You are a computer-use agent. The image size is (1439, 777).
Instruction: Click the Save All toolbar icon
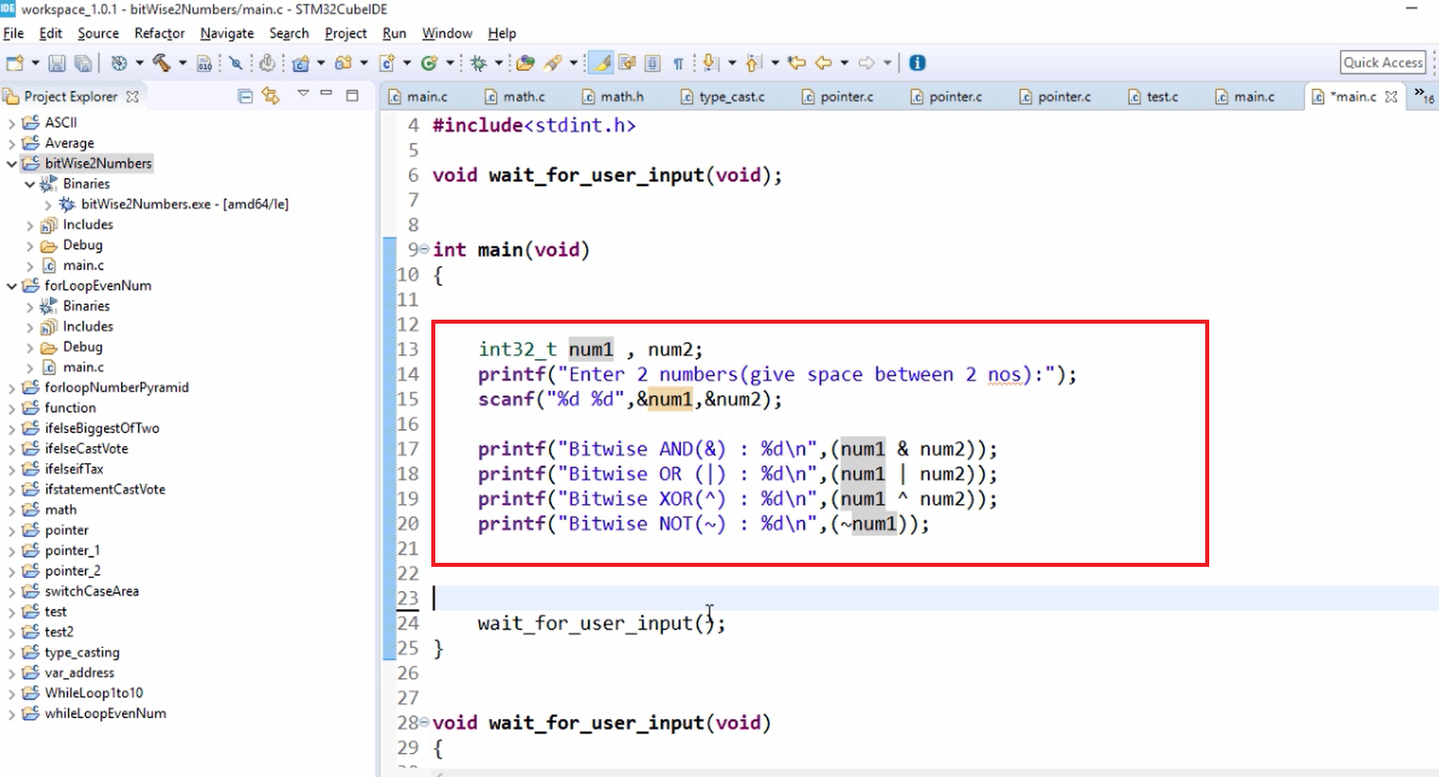tap(83, 62)
